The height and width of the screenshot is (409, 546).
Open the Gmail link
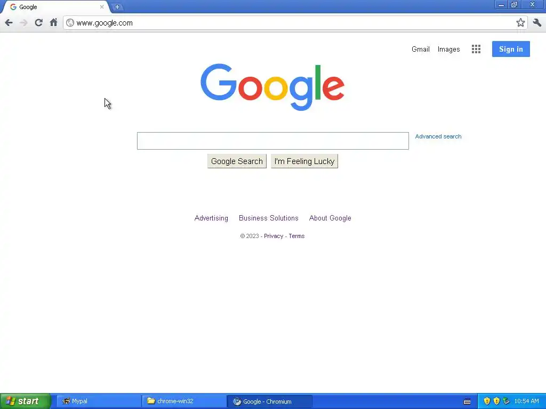coord(420,50)
